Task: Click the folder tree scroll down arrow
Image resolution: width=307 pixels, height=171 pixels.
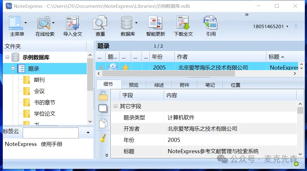Action: [x=90, y=122]
